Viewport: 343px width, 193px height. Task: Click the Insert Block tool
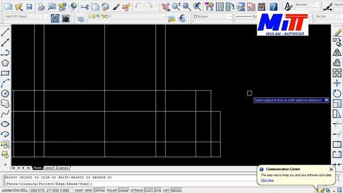coord(5,144)
